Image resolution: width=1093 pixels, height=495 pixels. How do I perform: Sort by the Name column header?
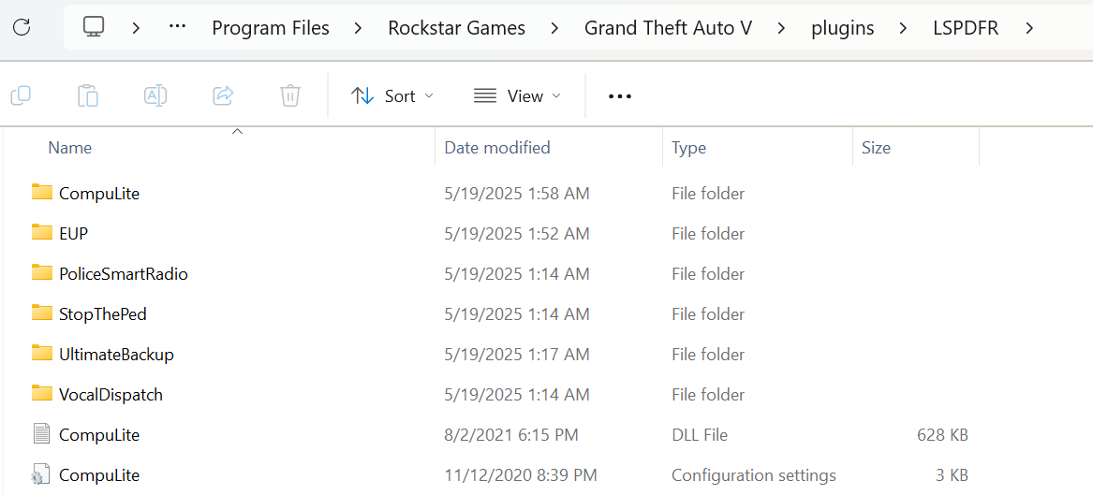tap(70, 148)
